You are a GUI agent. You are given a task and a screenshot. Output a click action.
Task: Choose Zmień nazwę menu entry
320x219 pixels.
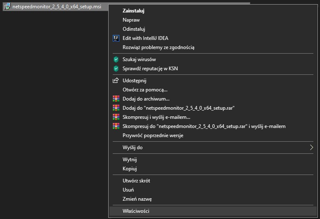[213, 199]
